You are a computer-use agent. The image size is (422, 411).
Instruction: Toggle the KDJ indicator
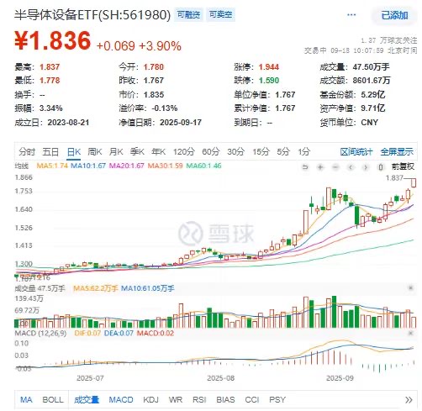[x=151, y=399]
